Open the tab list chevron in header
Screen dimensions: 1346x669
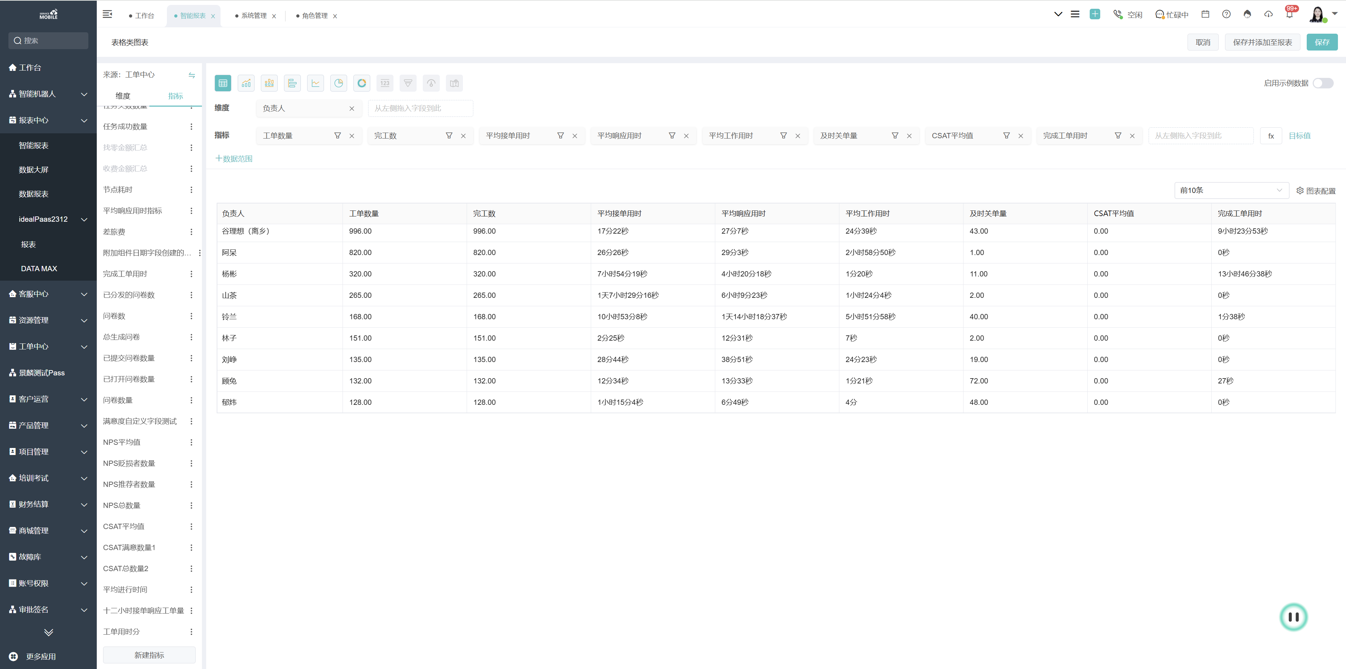click(x=1058, y=14)
